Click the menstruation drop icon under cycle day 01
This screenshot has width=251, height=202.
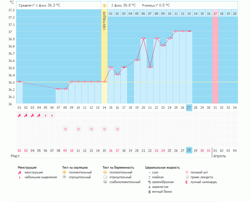(19, 115)
